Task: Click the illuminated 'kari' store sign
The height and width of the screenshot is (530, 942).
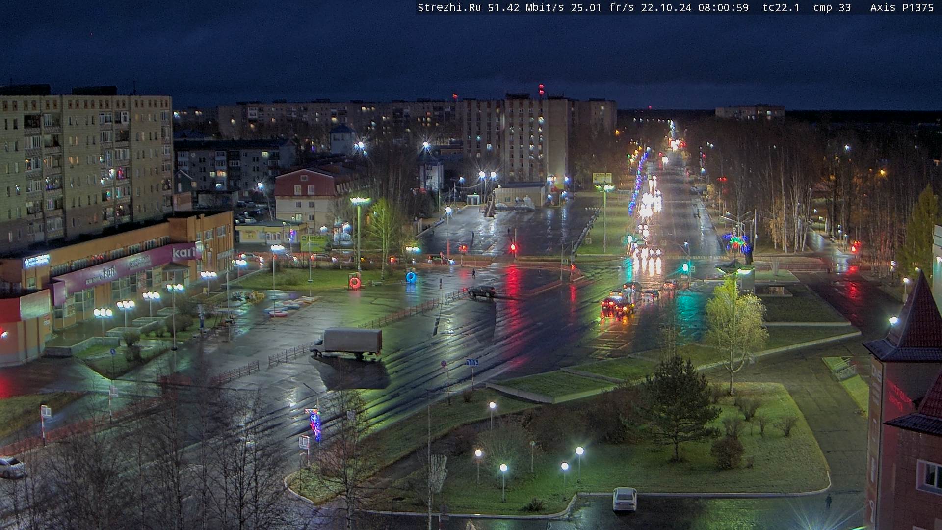Action: coord(184,252)
